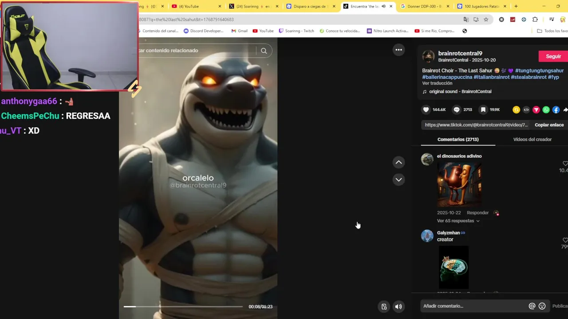Repost the video with yellow repost icon
This screenshot has width=568, height=319.
(516, 110)
